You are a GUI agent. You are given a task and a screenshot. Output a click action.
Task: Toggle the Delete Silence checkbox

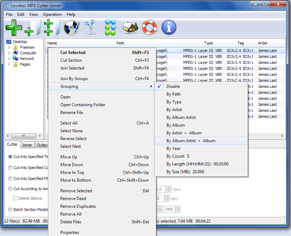click(x=15, y=198)
